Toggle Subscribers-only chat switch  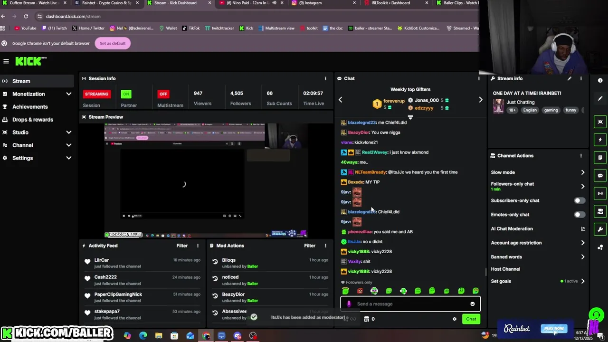coord(579,200)
